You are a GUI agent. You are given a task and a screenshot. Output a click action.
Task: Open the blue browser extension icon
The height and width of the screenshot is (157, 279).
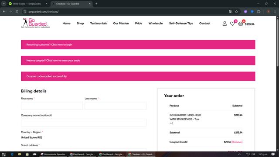[252, 12]
